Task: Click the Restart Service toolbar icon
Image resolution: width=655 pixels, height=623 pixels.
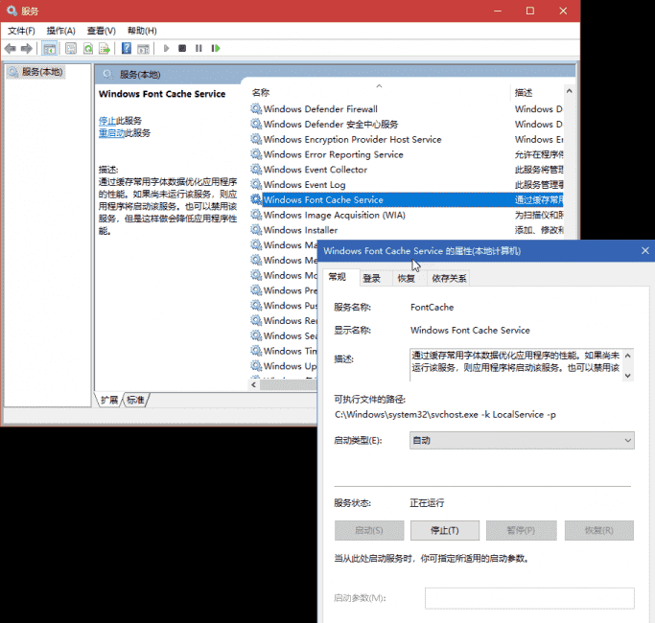Action: point(216,49)
